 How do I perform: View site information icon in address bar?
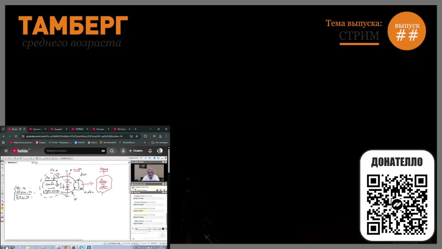click(x=23, y=136)
